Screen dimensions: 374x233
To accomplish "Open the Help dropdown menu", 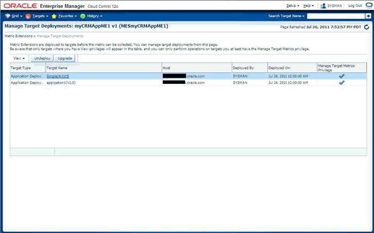I will pyautogui.click(x=308, y=6).
